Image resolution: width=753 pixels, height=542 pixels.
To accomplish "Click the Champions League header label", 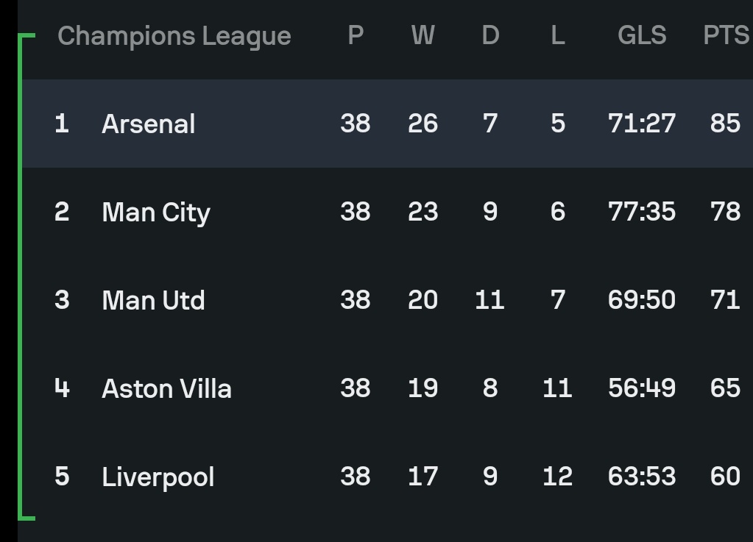I will [174, 36].
